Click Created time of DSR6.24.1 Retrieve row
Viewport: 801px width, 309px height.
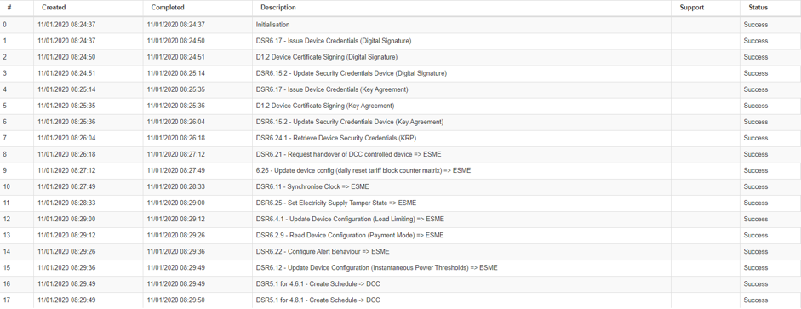[x=66, y=139]
